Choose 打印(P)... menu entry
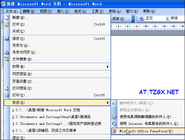Screen dimensions: 185x140 click(57, 95)
